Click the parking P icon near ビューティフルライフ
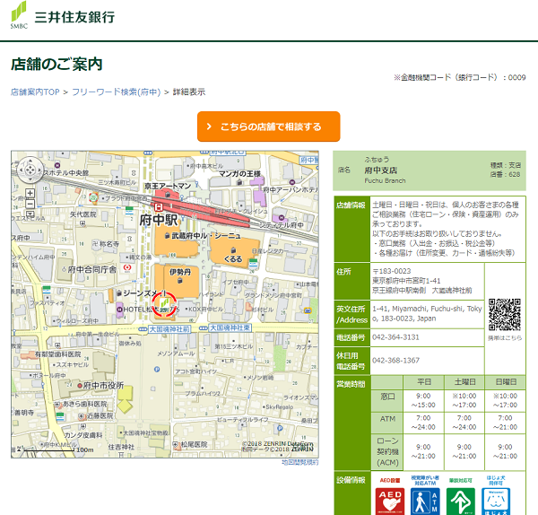The height and width of the screenshot is (515, 538). point(280,428)
